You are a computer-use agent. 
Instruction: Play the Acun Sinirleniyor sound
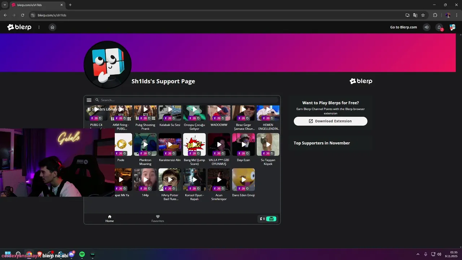point(219,179)
